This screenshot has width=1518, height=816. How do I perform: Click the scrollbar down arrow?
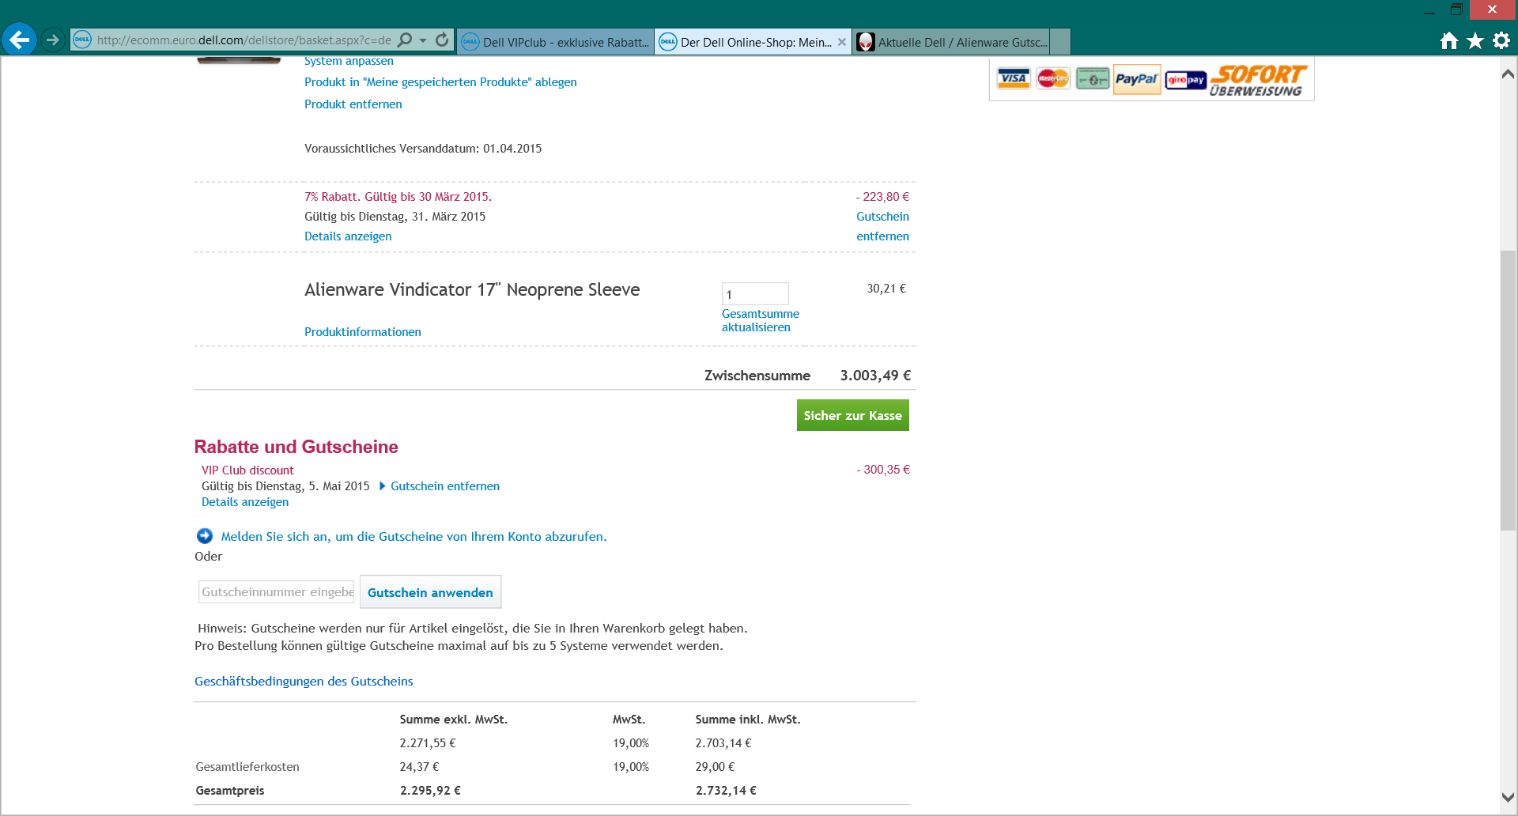click(1508, 798)
